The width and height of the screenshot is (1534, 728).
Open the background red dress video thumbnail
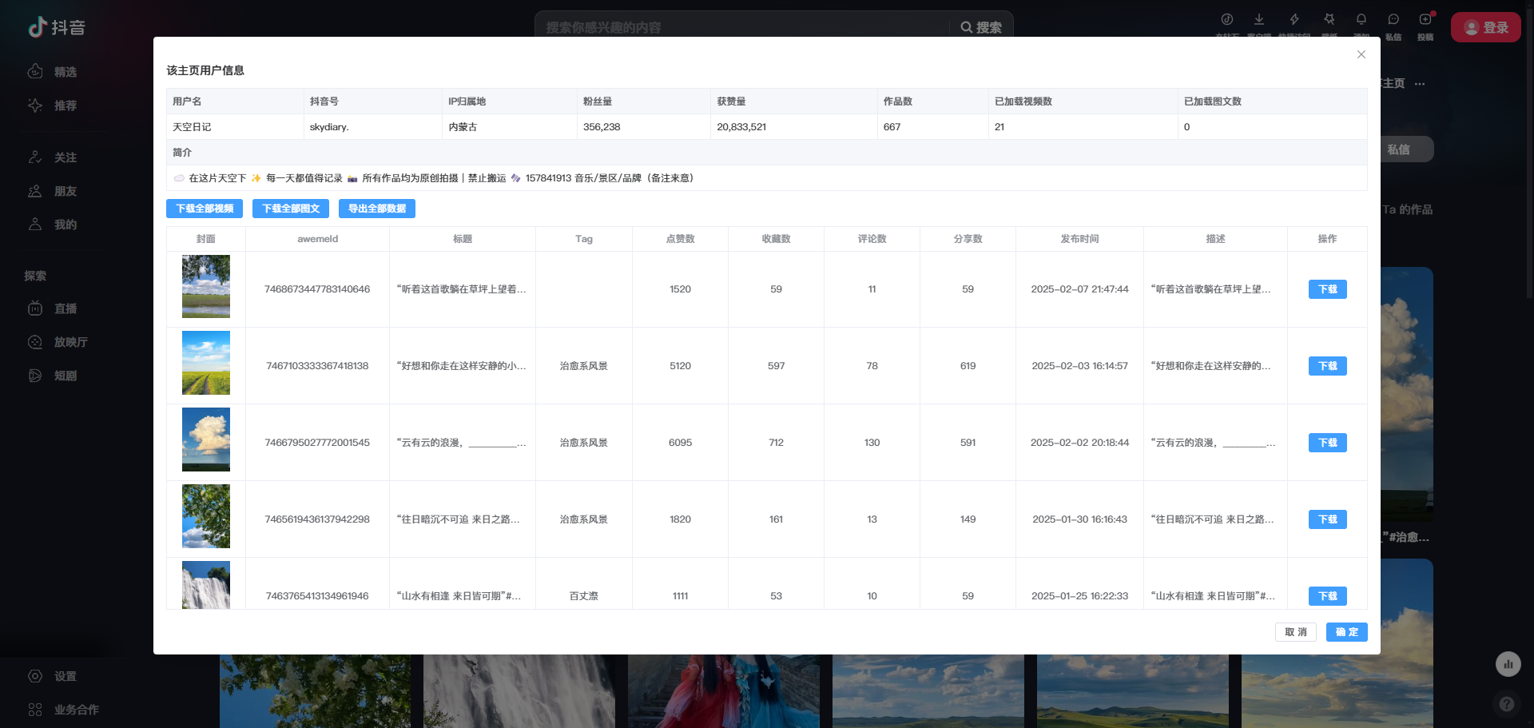pyautogui.click(x=724, y=691)
